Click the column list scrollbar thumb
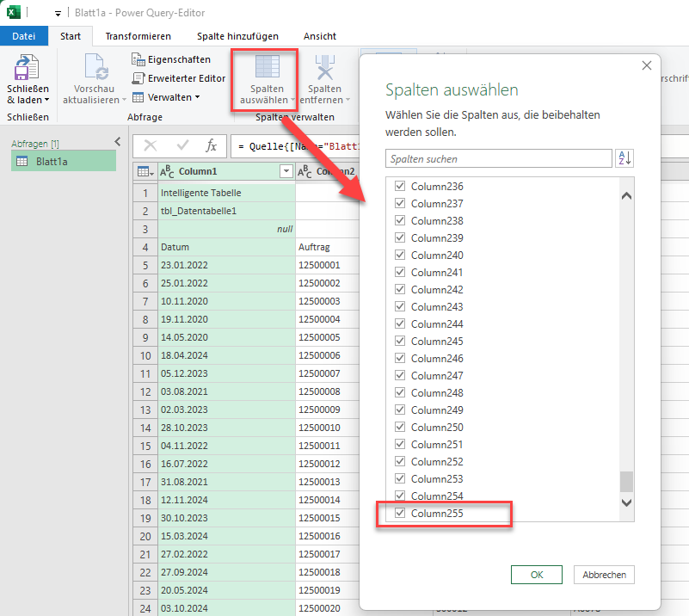 point(626,482)
